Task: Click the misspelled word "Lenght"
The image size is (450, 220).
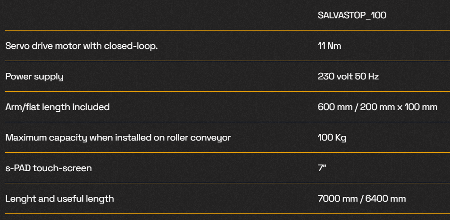Action: pos(19,198)
